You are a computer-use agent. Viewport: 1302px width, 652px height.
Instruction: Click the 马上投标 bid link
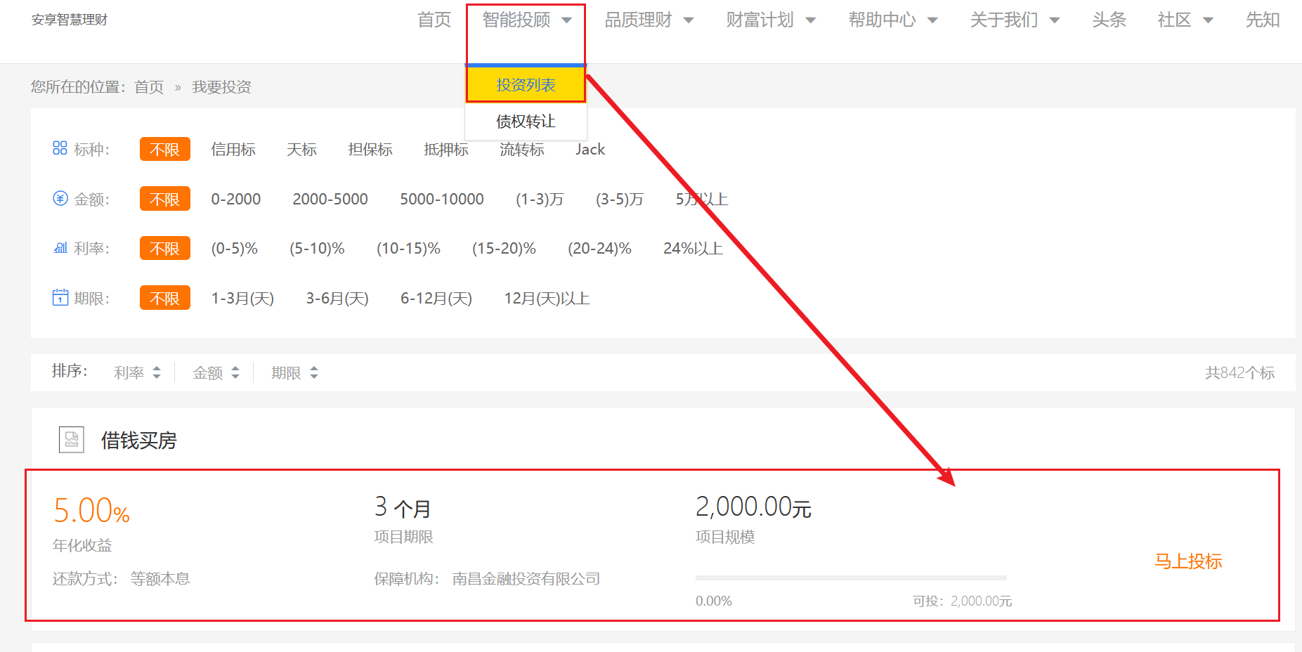pos(1188,561)
